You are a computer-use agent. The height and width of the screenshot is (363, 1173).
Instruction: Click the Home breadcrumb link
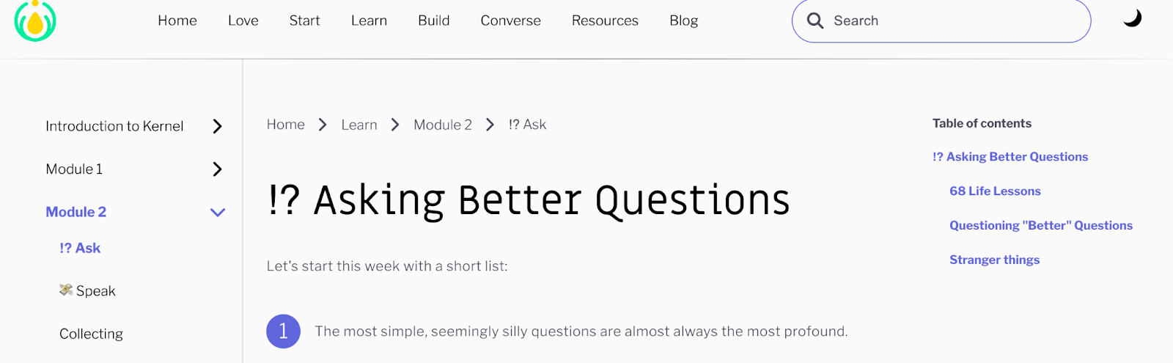(285, 125)
